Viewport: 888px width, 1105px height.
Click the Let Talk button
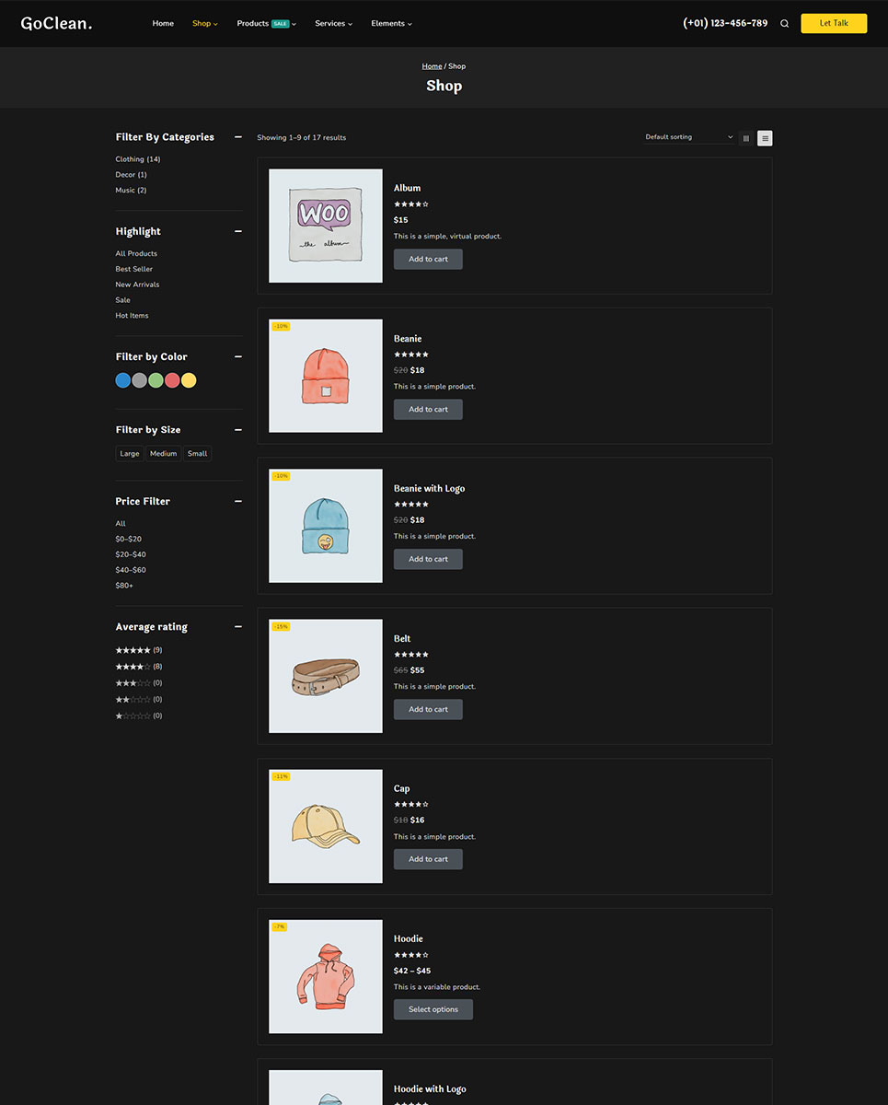coord(834,23)
